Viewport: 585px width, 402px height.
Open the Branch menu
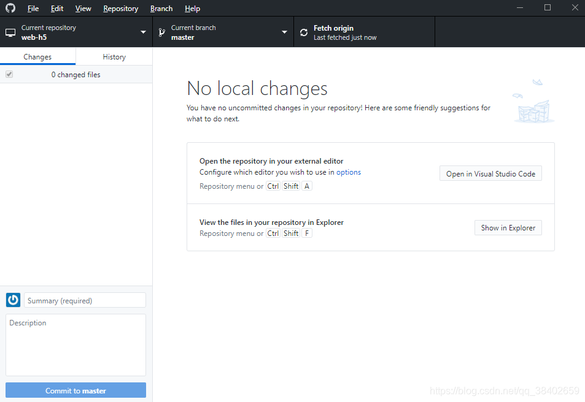click(161, 8)
